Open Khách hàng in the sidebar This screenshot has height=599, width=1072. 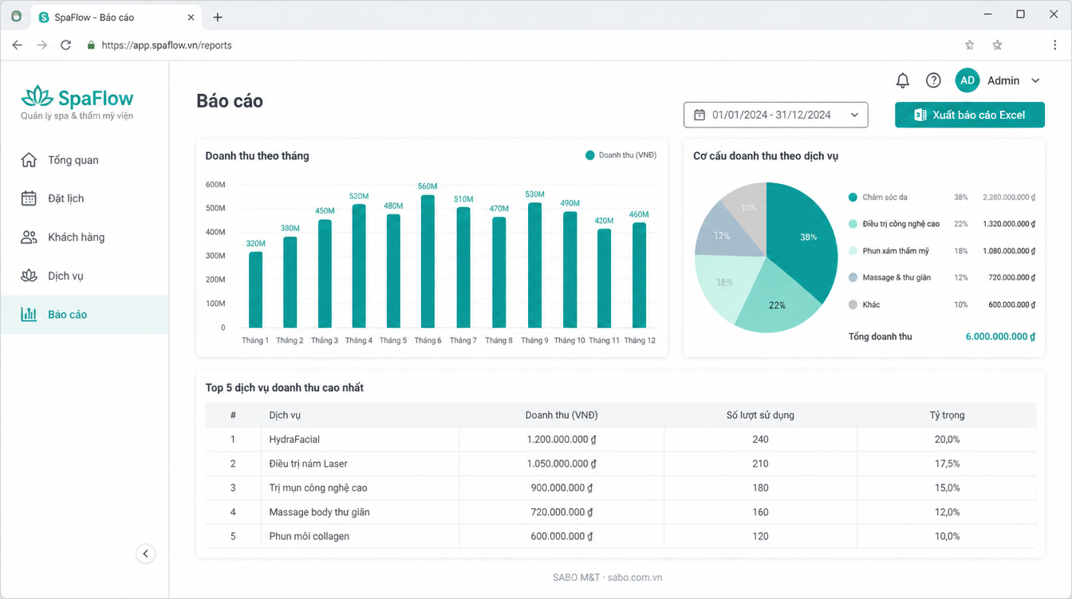[85, 237]
